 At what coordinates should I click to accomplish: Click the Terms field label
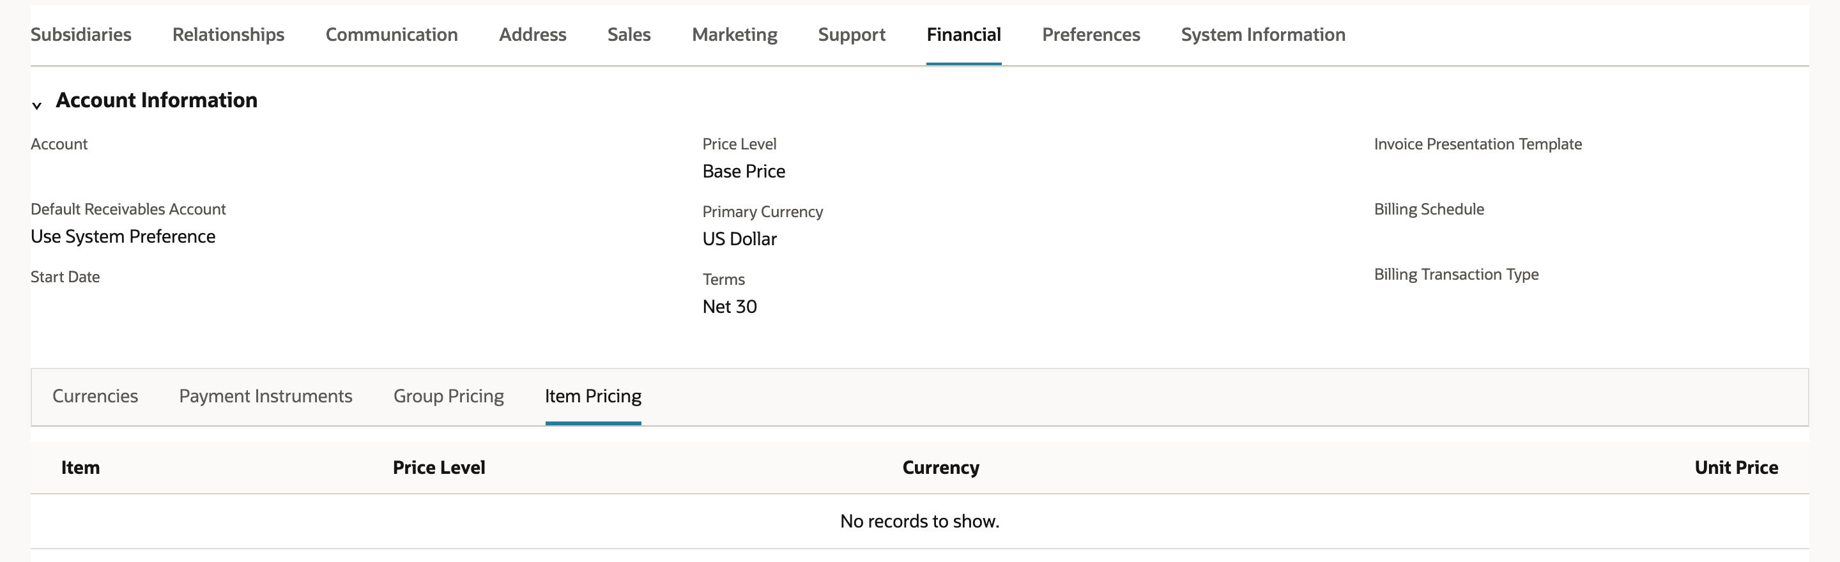[x=724, y=279]
